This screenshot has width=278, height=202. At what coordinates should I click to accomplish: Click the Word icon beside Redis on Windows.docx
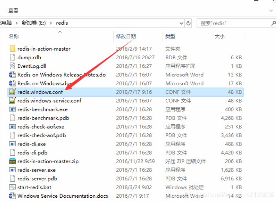(13, 84)
